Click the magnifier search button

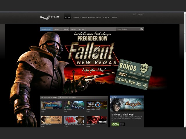142,29
